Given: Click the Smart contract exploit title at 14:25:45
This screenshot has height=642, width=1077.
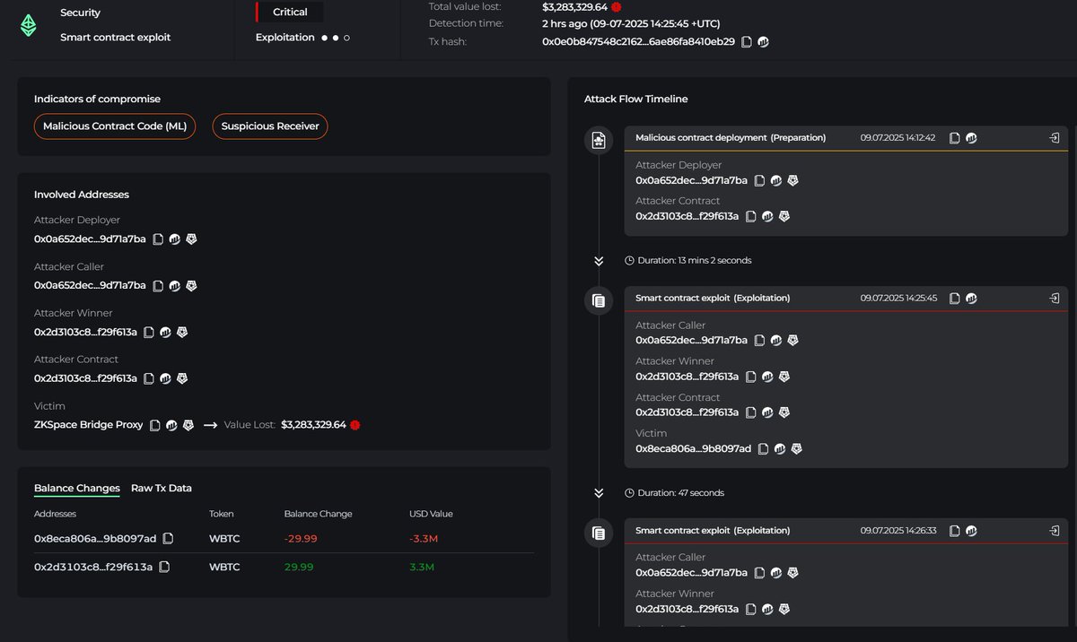Looking at the screenshot, I should (713, 298).
